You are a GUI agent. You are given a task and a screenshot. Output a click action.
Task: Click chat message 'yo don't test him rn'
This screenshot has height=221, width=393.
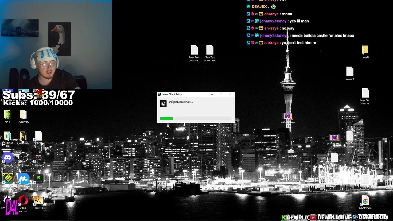(x=299, y=43)
